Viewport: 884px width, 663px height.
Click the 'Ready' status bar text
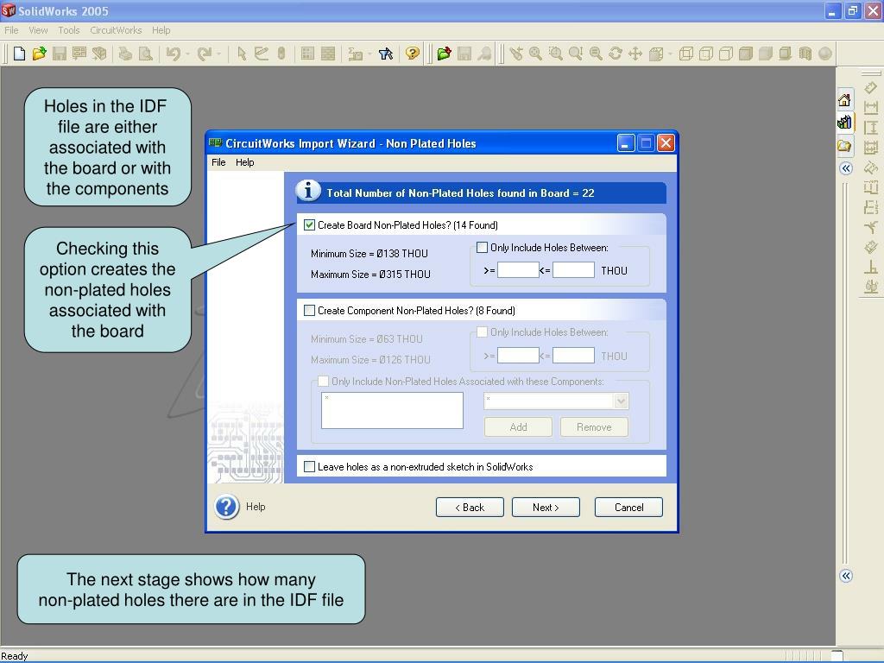(14, 656)
